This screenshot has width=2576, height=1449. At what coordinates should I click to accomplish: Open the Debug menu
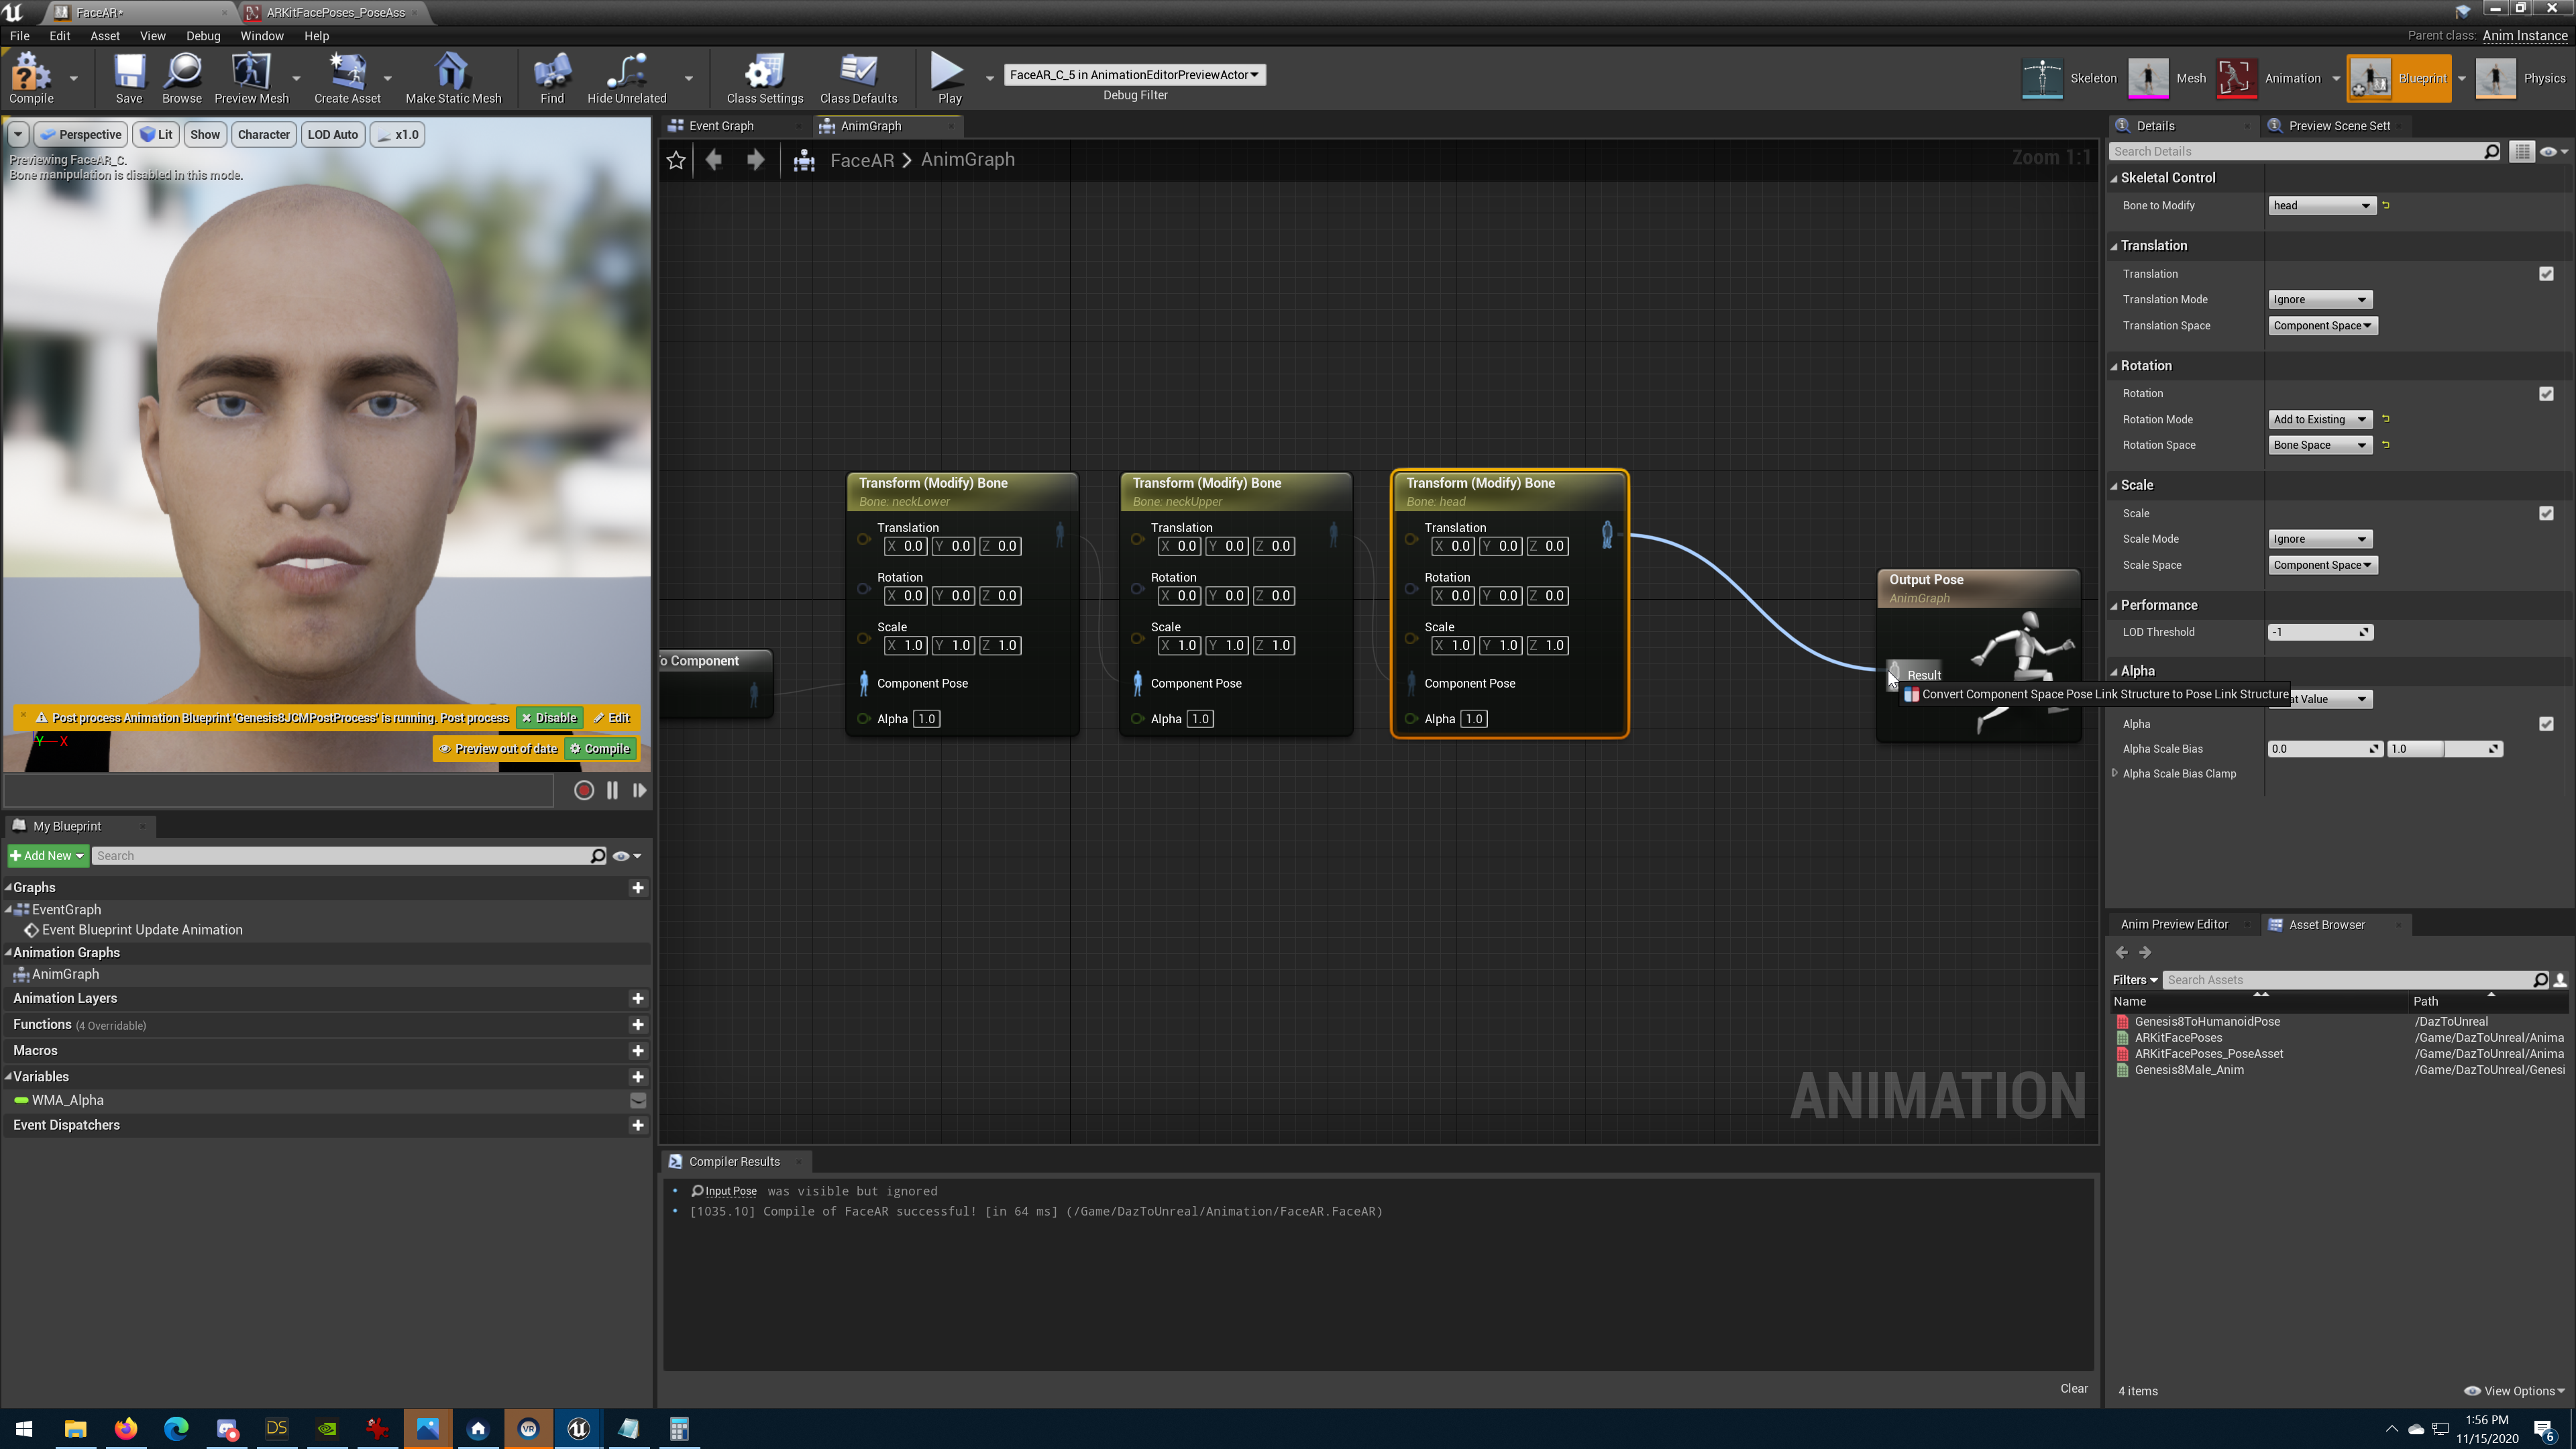pos(203,36)
